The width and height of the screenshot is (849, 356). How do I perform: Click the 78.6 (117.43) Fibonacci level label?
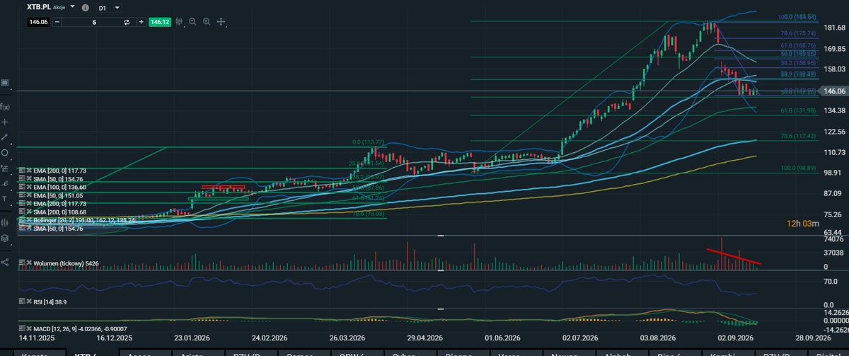point(797,135)
